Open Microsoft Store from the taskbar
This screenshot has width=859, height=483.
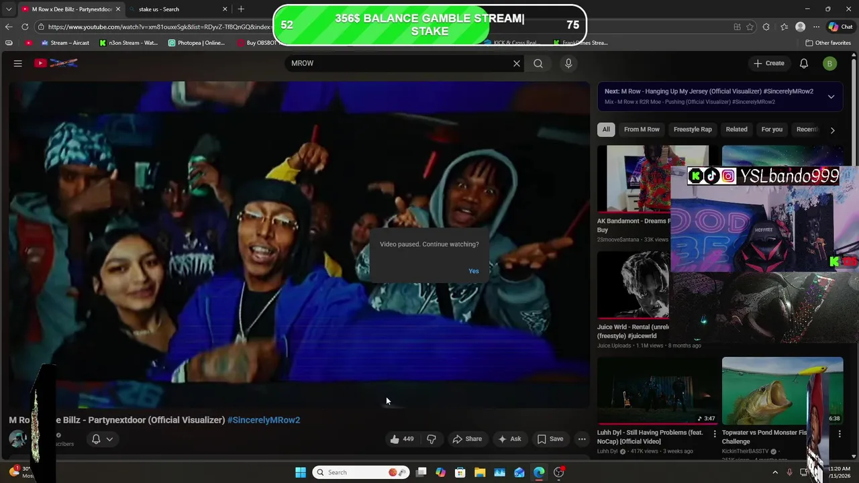tap(460, 472)
